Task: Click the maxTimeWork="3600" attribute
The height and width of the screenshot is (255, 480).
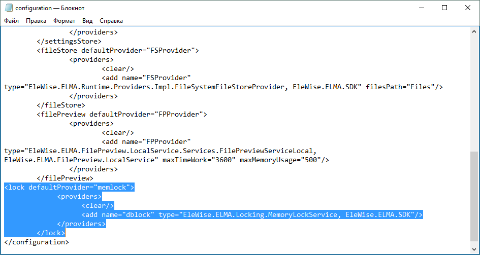Action: click(x=199, y=160)
